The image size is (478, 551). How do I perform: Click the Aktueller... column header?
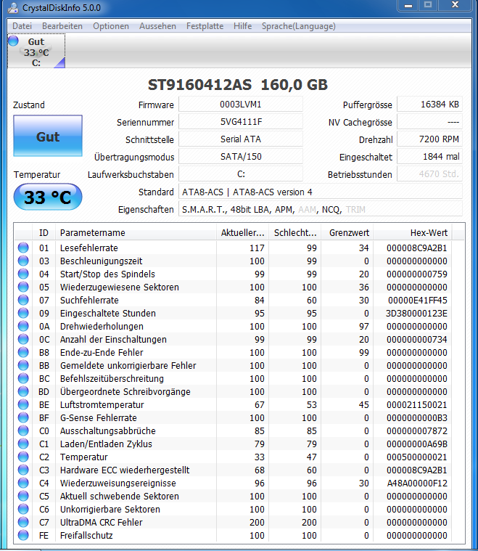click(x=243, y=232)
